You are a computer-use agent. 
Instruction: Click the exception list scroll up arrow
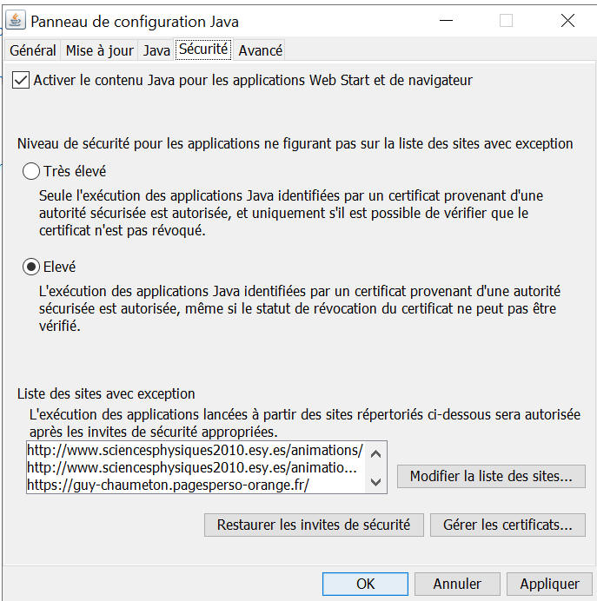[x=376, y=454]
